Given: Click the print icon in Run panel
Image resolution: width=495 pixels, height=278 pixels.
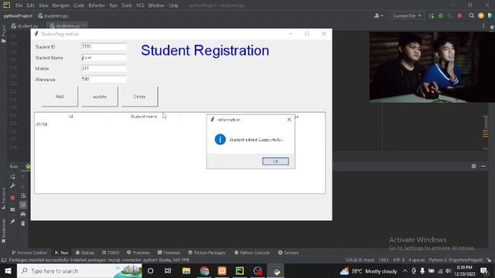Looking at the screenshot, I should [x=23, y=215].
